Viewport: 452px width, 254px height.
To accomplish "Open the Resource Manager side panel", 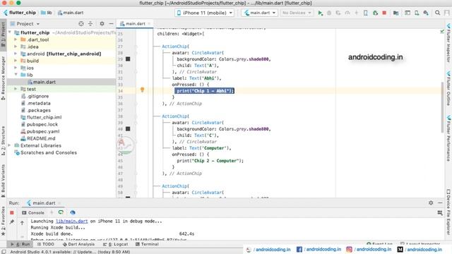I will pos(3,78).
